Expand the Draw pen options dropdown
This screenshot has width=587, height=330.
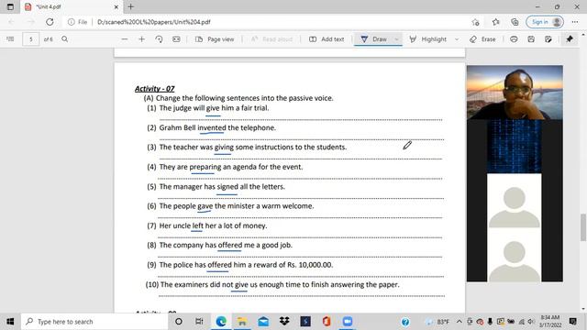(x=396, y=39)
